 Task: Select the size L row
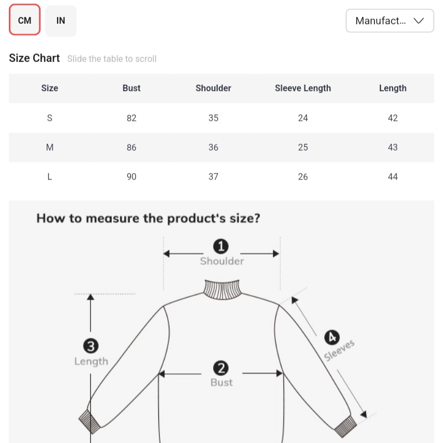(50, 177)
